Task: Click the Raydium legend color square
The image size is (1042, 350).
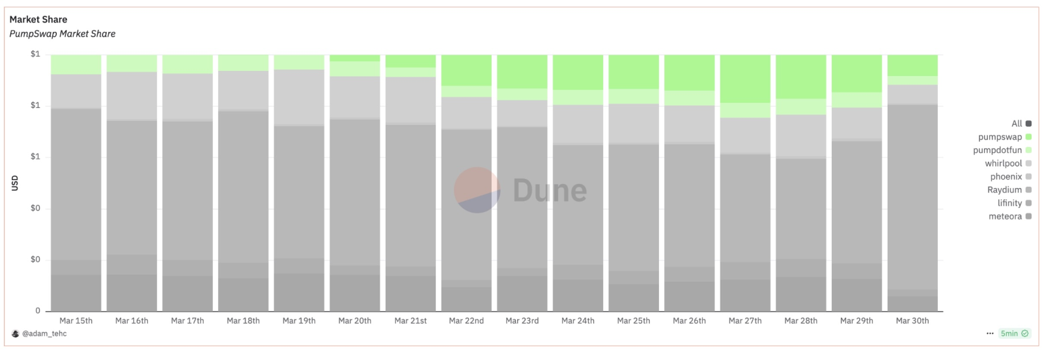Action: point(1028,190)
